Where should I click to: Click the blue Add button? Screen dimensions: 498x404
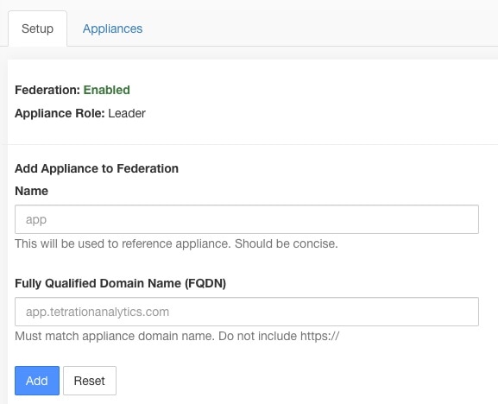point(37,381)
